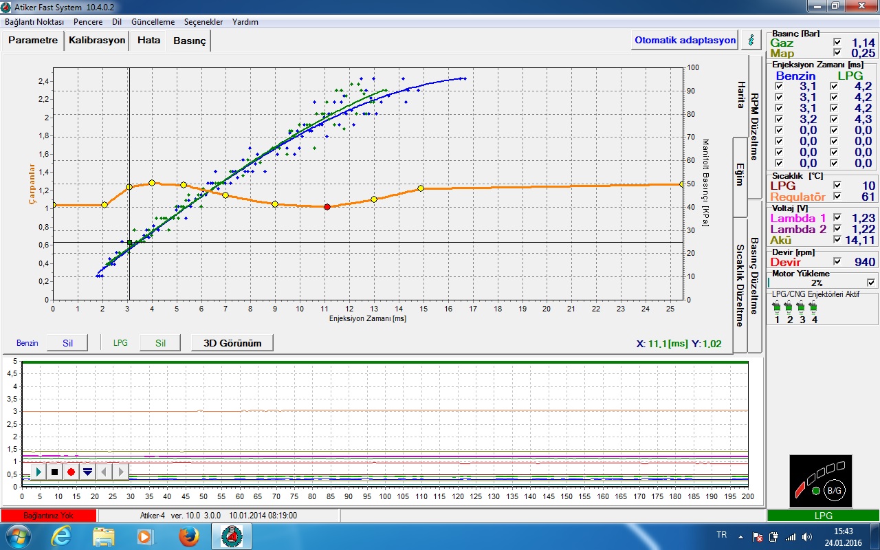Launch Internet Explorer from the taskbar
880x550 pixels.
tap(61, 536)
